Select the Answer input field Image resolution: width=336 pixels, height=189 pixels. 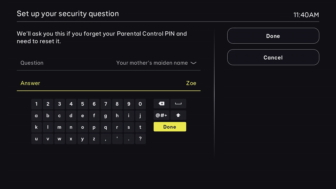[x=108, y=83]
